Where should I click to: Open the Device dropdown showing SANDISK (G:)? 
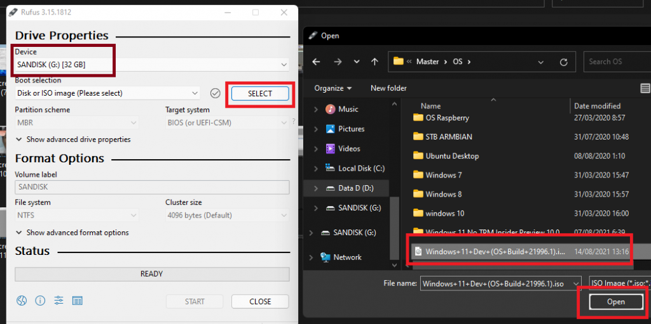tap(151, 65)
